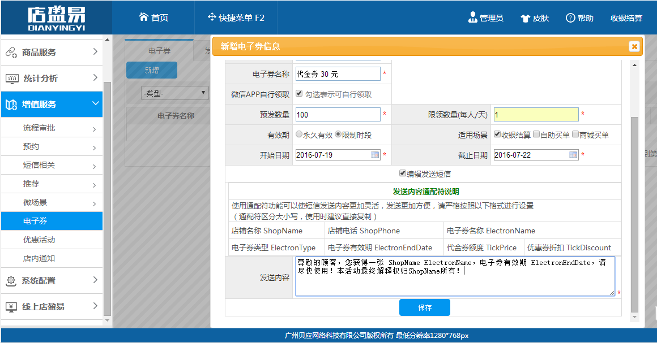Viewport: 657px width, 343px height.
Task: Open calendar picker for 截止日期
Action: click(573, 155)
